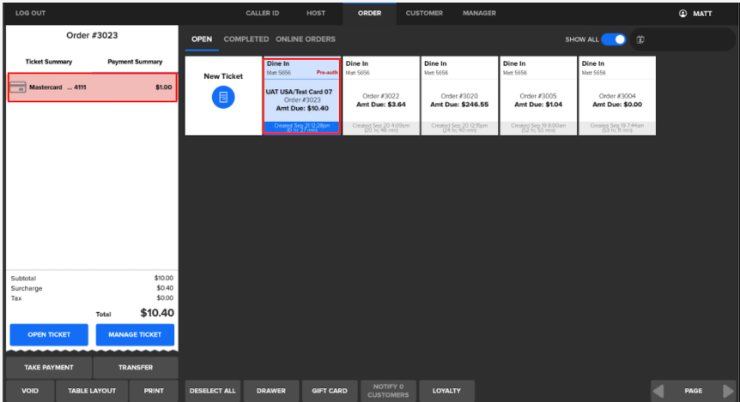The image size is (740, 402).
Task: Select the Order #3020 ticket card
Action: [458, 95]
